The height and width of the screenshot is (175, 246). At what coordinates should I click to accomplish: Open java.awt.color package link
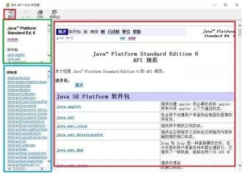[x=72, y=126]
